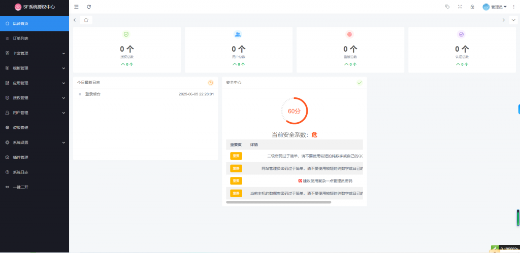
Task: Go to 后台首页 in the sidebar
Action: tap(35, 23)
